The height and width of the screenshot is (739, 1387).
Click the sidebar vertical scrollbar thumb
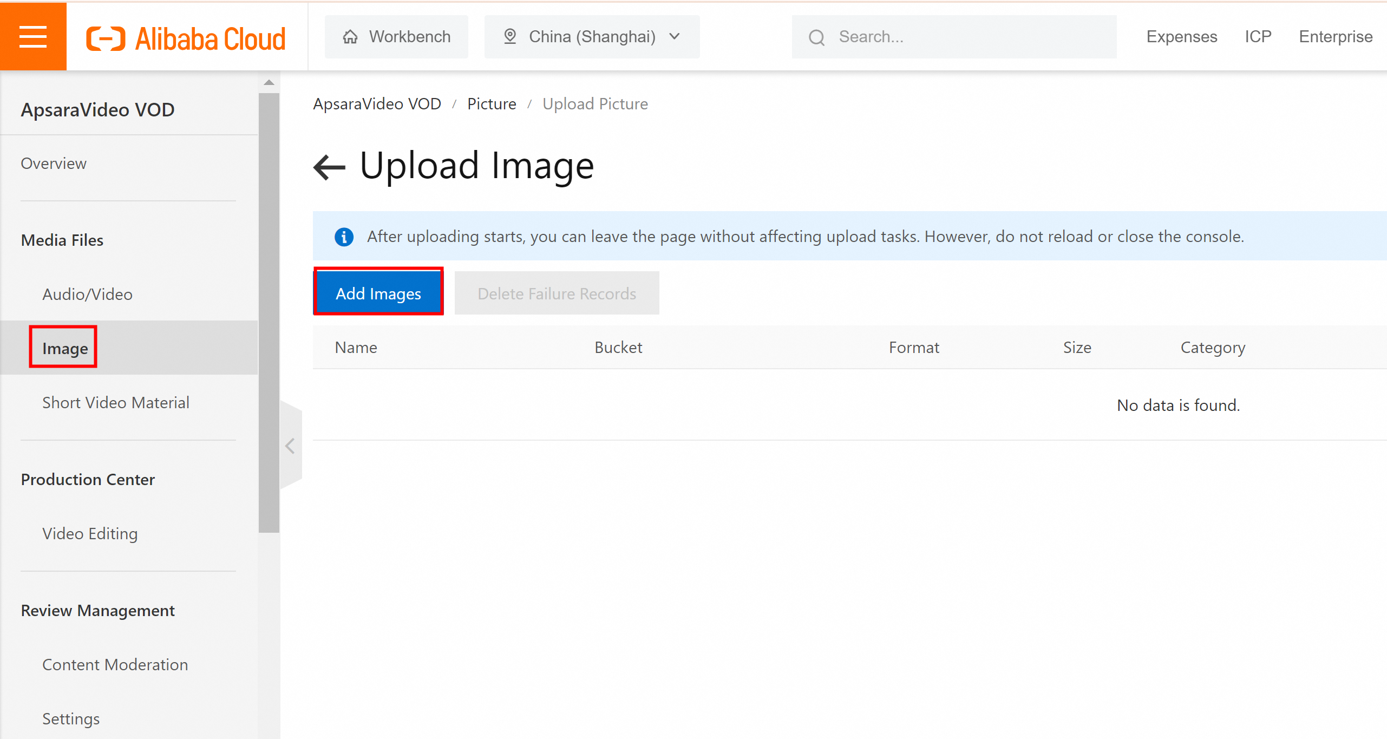click(x=269, y=313)
